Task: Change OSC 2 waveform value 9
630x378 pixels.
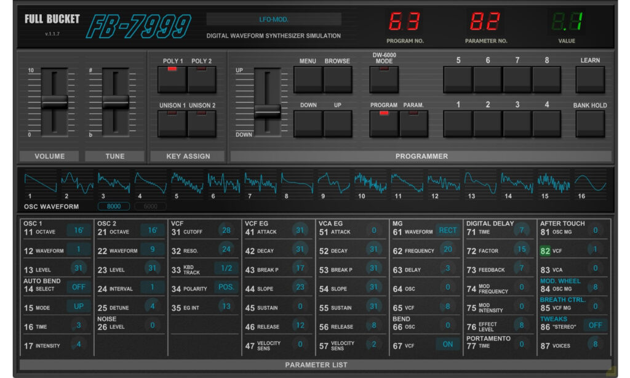Action: 153,249
